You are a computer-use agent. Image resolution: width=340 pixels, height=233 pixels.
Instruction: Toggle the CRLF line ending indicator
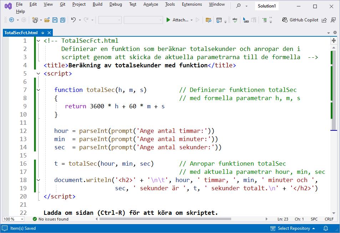click(x=329, y=219)
